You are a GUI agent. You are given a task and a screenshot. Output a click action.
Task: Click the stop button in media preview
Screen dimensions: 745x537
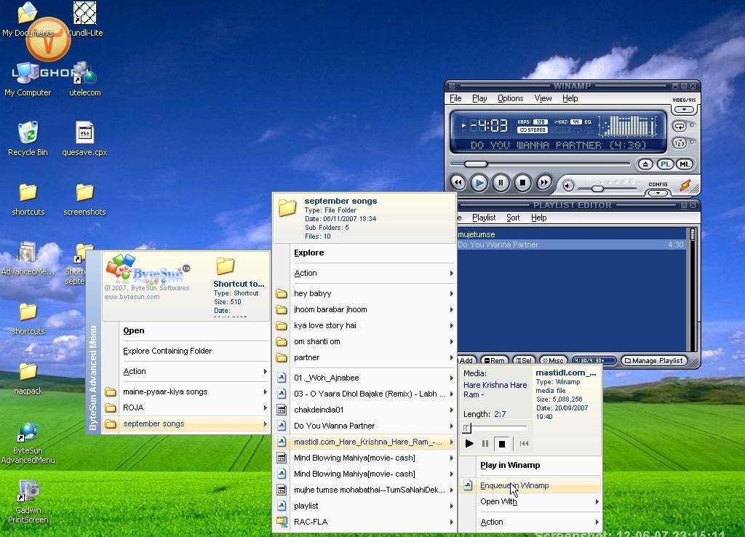(x=502, y=444)
